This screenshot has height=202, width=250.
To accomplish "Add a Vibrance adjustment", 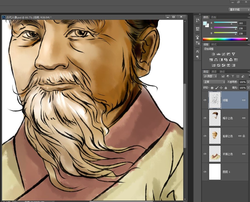I will [233, 54].
